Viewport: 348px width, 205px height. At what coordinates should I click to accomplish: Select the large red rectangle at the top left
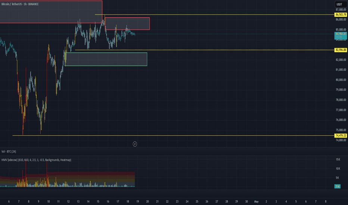51,12
